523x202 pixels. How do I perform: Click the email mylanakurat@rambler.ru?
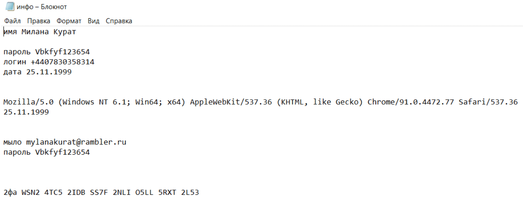(x=76, y=142)
